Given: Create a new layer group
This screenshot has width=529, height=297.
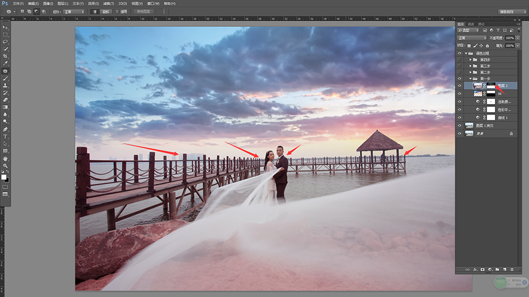Looking at the screenshot, I should pyautogui.click(x=497, y=269).
